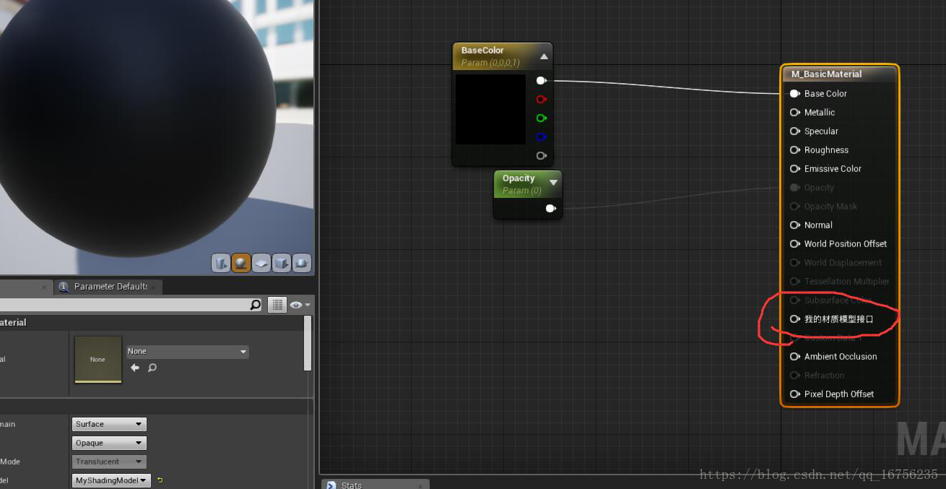Close the Details tab left of Parameter Defaults
The width and height of the screenshot is (946, 489).
[44, 287]
